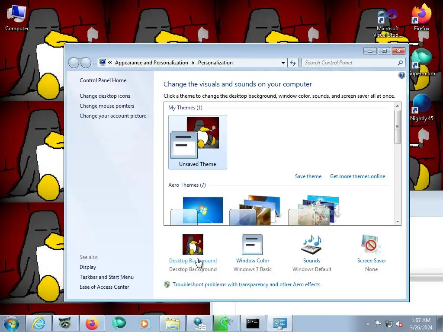Click the refresh button beside address bar
443x332 pixels.
click(x=293, y=63)
